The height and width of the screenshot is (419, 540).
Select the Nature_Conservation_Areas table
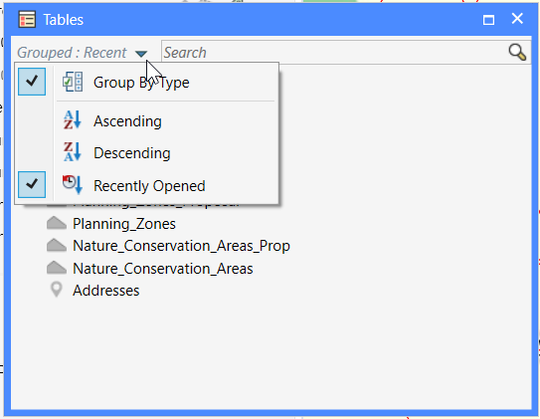coord(162,269)
